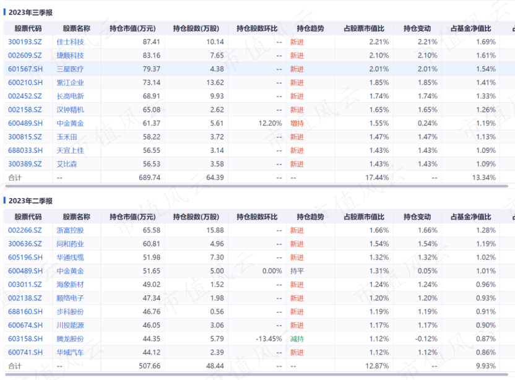This screenshot has width=515, height=380.
Task: Click stock code 600674.SH
Action: [25, 325]
